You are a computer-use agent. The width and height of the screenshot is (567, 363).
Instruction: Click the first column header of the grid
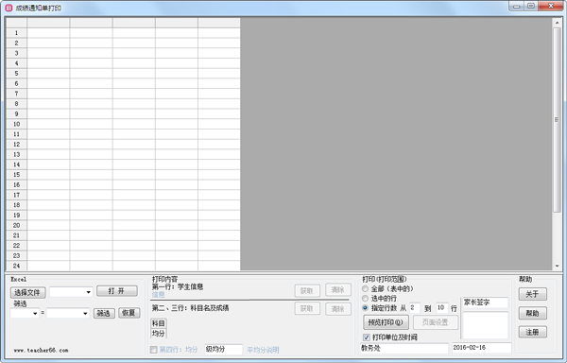[48, 23]
